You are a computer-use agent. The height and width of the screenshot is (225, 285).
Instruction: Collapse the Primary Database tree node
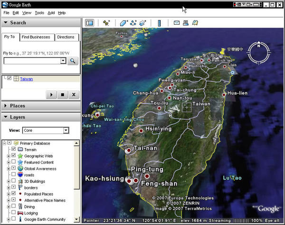4,143
